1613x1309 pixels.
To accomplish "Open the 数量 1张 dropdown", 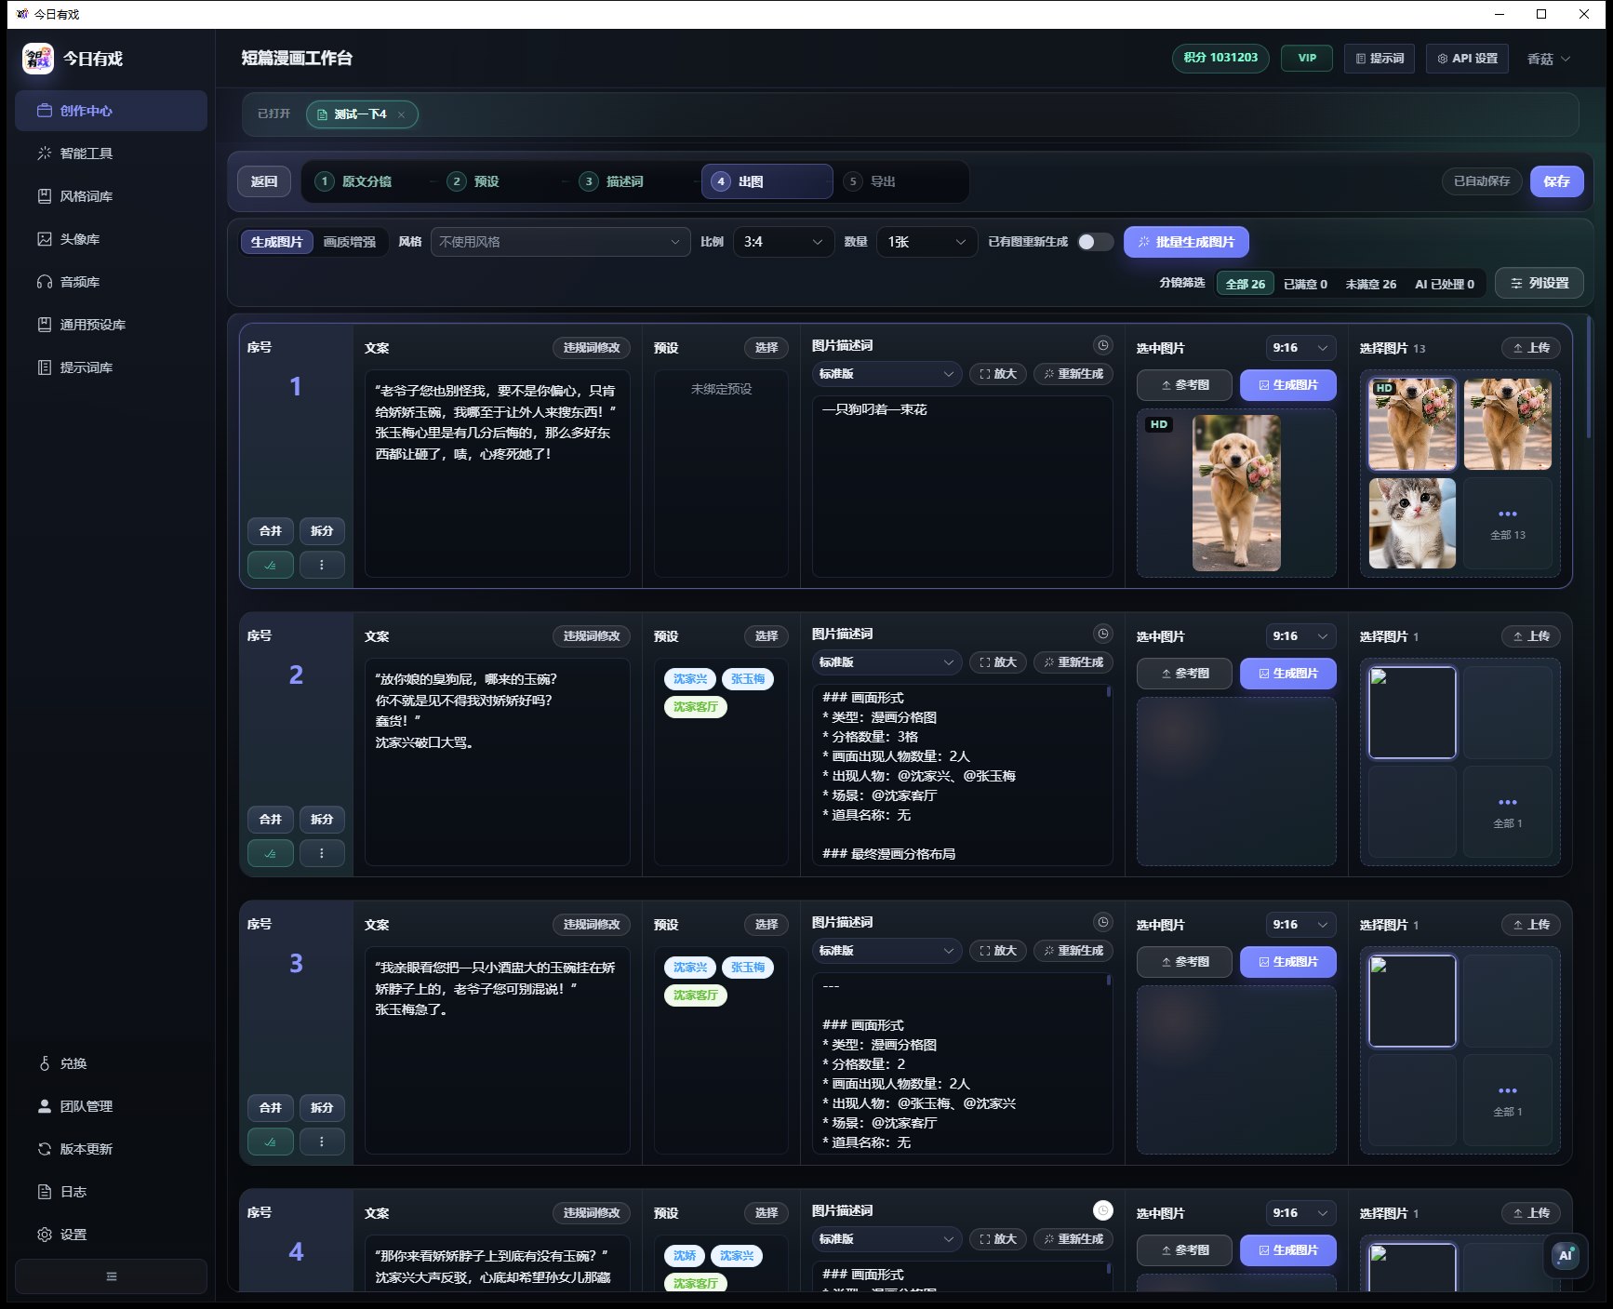I will coord(927,242).
